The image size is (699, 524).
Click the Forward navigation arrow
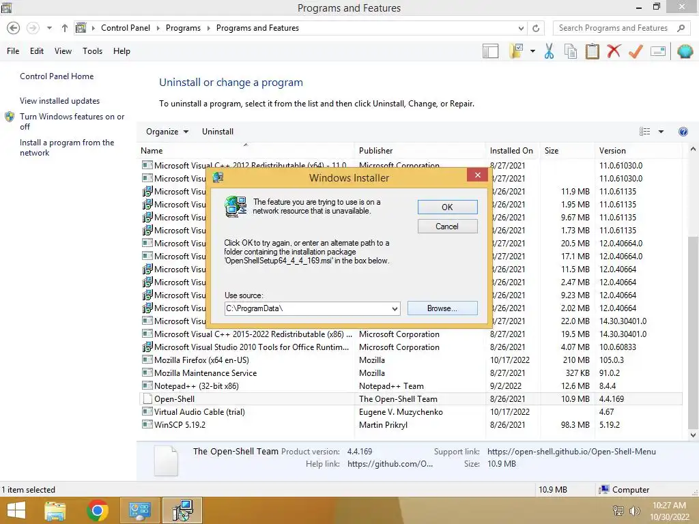coord(33,28)
